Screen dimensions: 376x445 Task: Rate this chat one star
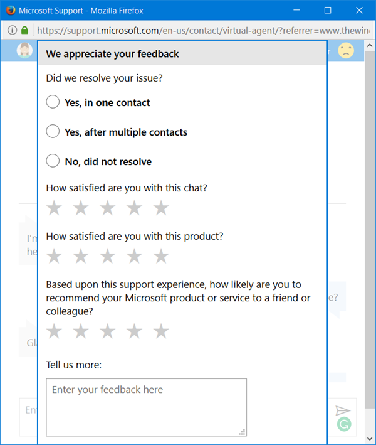[55, 208]
